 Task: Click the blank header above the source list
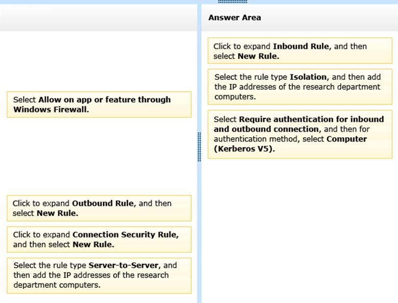click(98, 19)
